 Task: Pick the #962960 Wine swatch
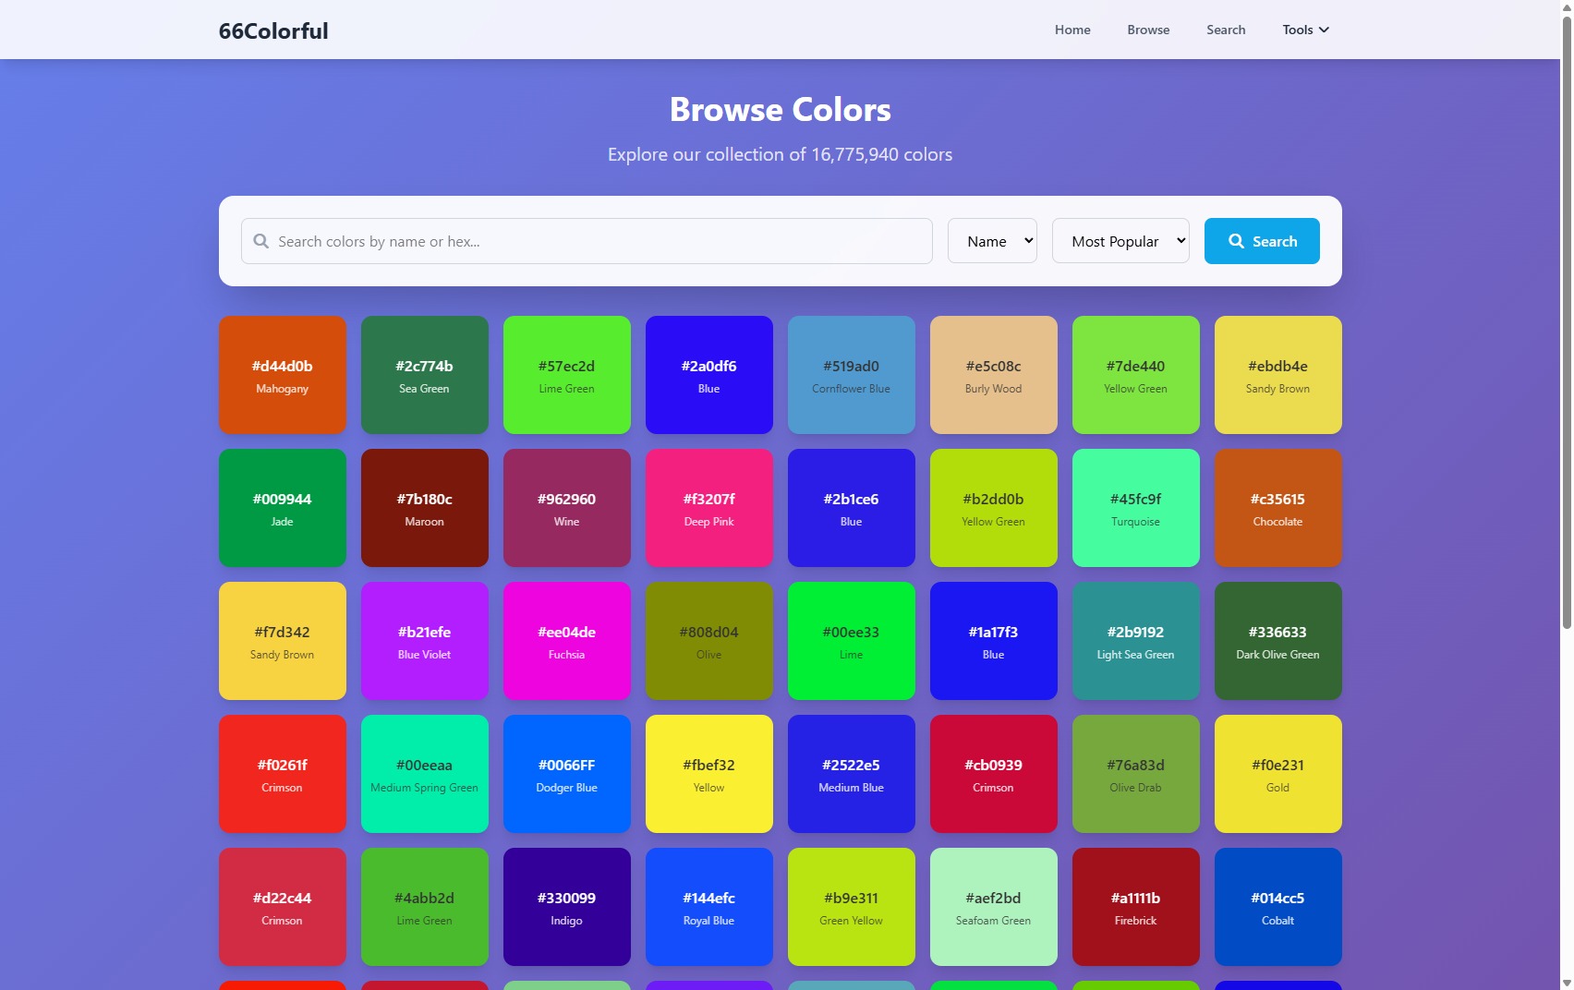pos(567,508)
